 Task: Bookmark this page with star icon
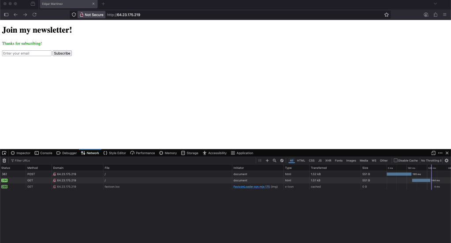387,15
